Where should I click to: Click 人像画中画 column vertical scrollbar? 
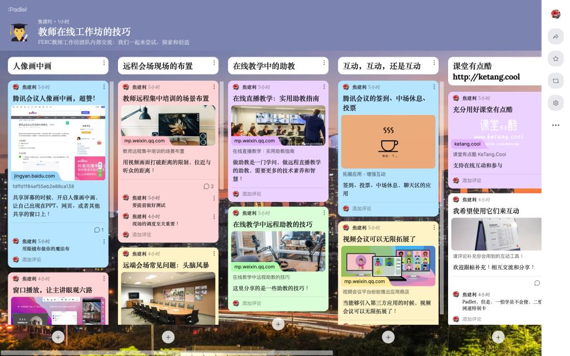tap(111, 149)
